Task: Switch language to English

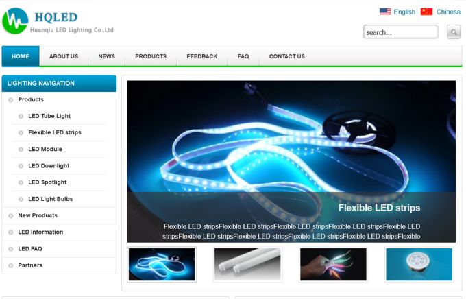Action: (x=404, y=12)
